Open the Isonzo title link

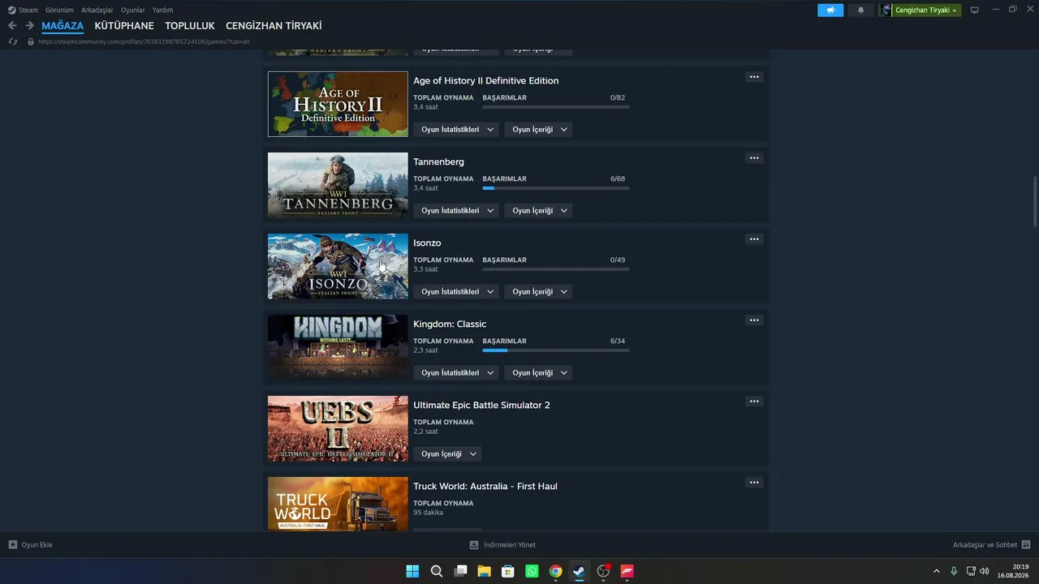(427, 243)
